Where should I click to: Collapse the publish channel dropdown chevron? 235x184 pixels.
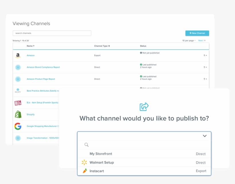pos(205,136)
